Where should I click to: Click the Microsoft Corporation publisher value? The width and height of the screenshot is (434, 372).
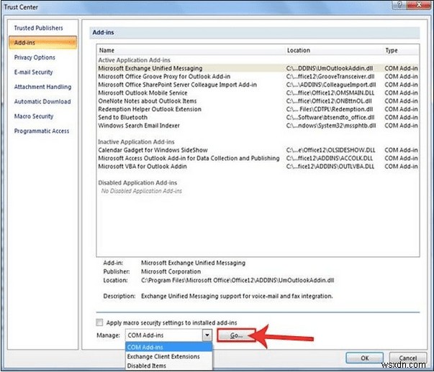171,271
